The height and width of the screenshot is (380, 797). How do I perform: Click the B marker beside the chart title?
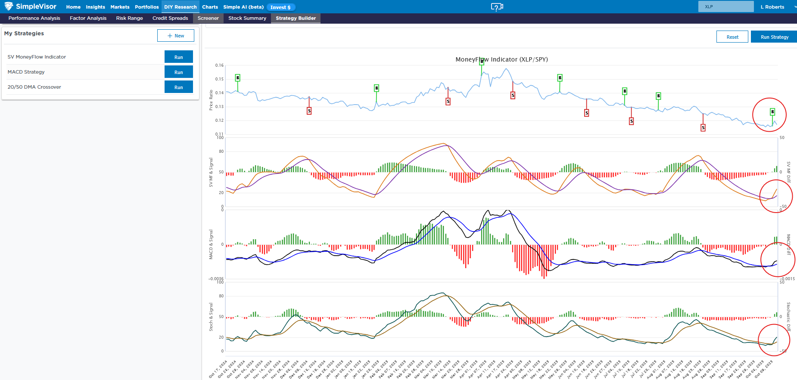click(x=482, y=62)
